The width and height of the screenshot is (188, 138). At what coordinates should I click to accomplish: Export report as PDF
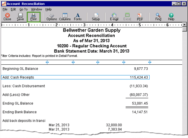pos(140,17)
